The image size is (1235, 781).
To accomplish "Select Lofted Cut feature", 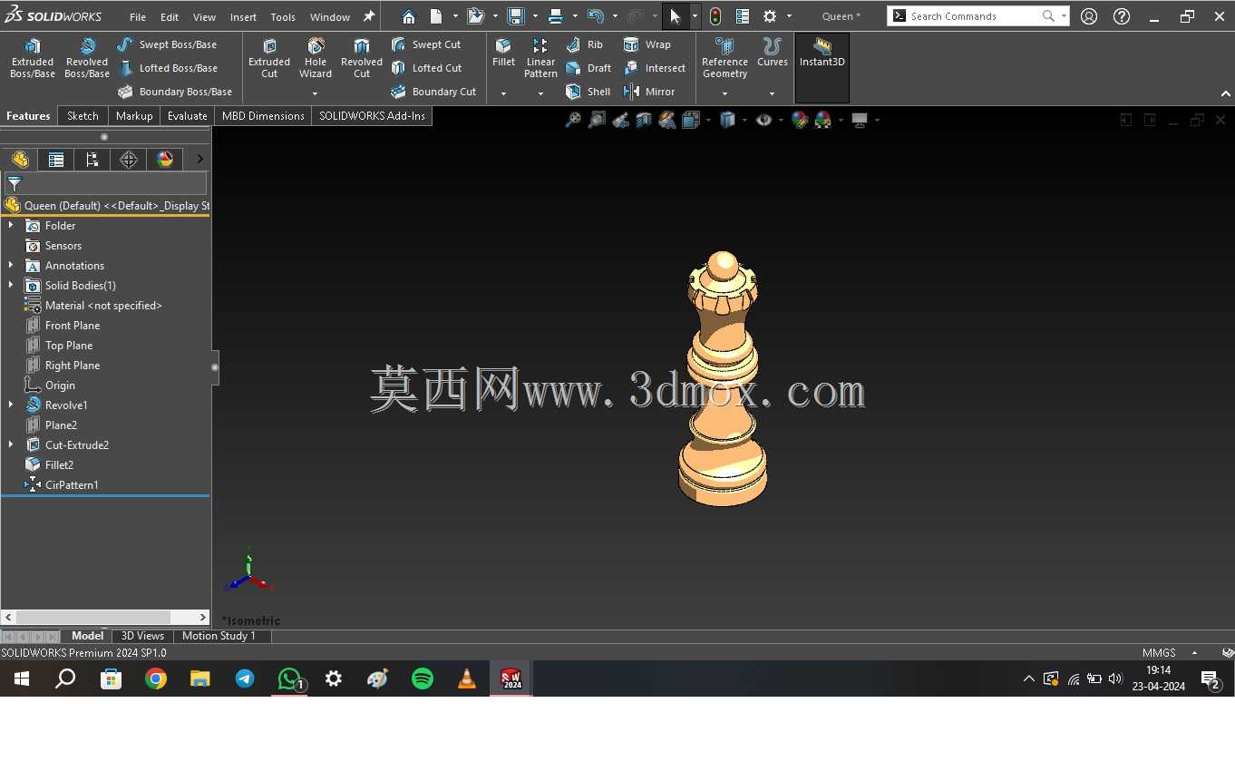I will click(x=427, y=68).
